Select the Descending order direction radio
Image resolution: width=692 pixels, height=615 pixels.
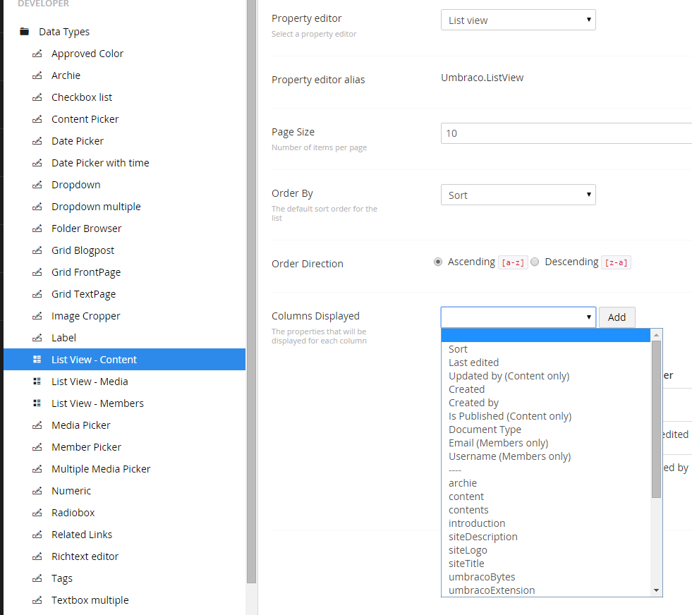pos(535,262)
